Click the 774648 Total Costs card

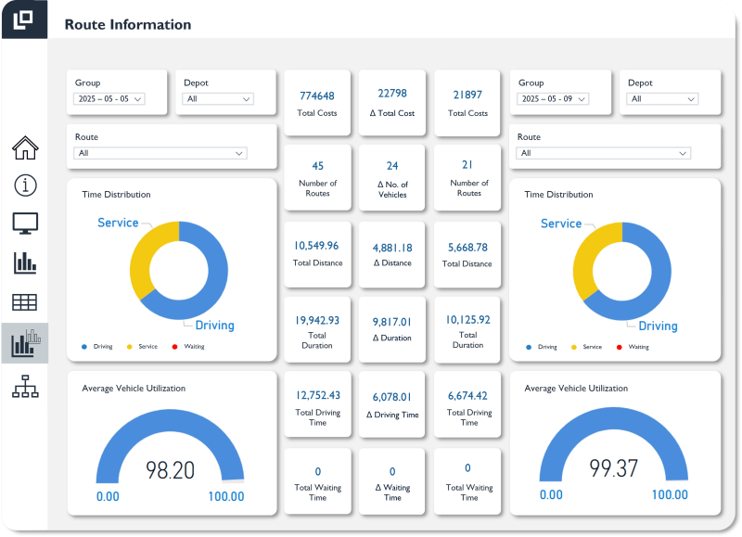tap(317, 103)
